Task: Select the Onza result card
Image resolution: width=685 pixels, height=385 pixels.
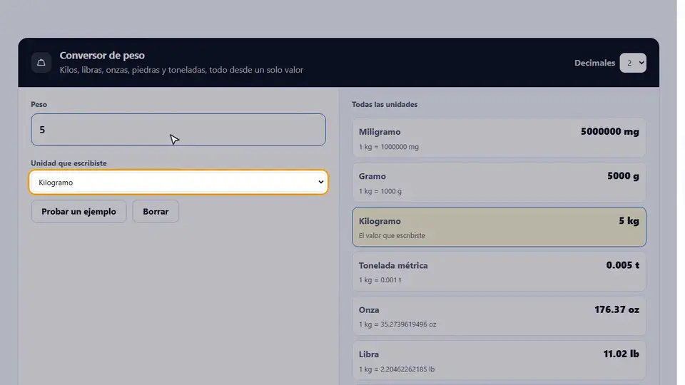Action: 499,316
